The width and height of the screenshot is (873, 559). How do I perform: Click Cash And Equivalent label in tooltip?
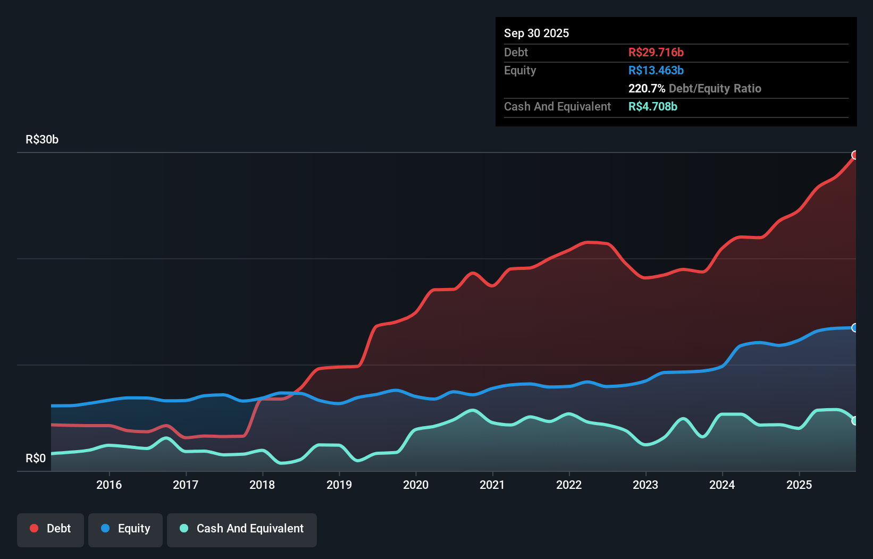tap(557, 106)
